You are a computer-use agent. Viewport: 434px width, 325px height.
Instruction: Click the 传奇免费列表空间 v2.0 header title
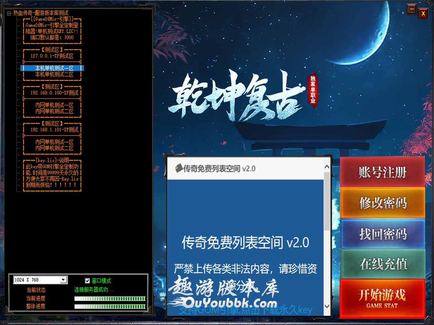(219, 169)
